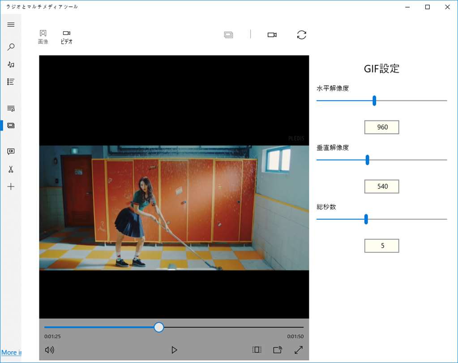This screenshot has width=458, height=363.
Task: Switch to 画像 image tab
Action: [43, 37]
